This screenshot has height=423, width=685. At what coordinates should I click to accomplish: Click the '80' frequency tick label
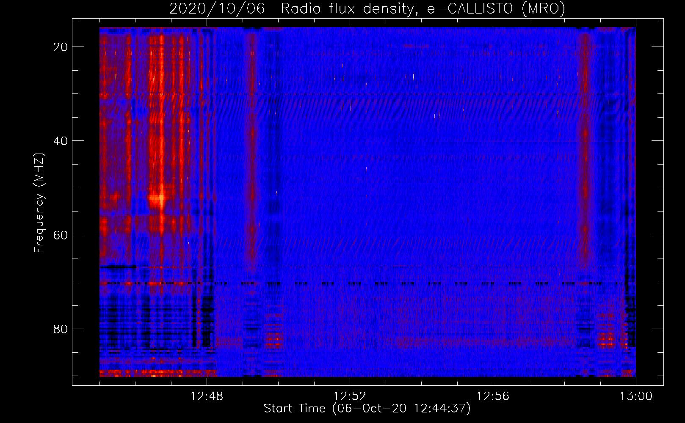(61, 329)
